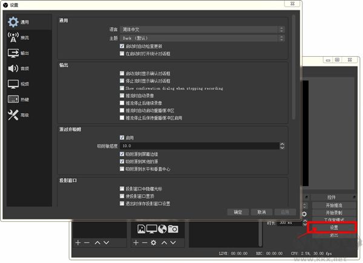Confirm settings with the 确定 button
The image size is (363, 263).
pyautogui.click(x=238, y=212)
